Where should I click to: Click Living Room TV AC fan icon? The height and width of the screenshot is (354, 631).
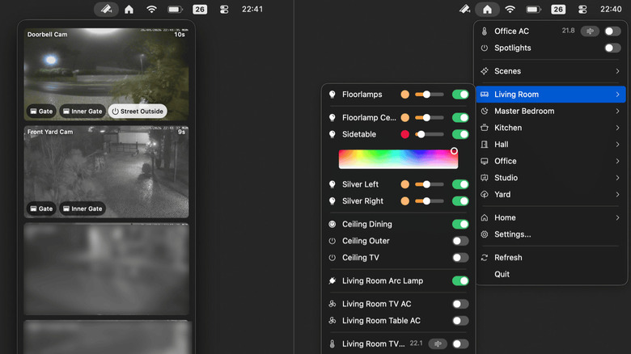tap(332, 304)
